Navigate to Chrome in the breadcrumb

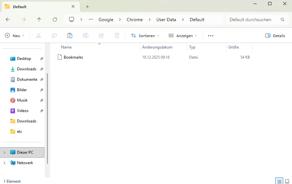[135, 20]
